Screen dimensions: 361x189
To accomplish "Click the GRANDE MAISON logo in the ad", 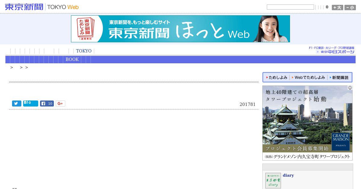I will [341, 142].
